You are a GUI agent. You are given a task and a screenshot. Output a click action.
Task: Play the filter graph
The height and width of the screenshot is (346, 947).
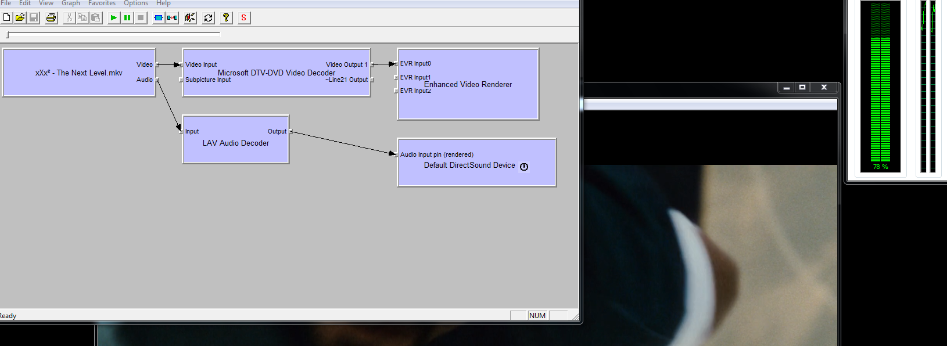114,18
